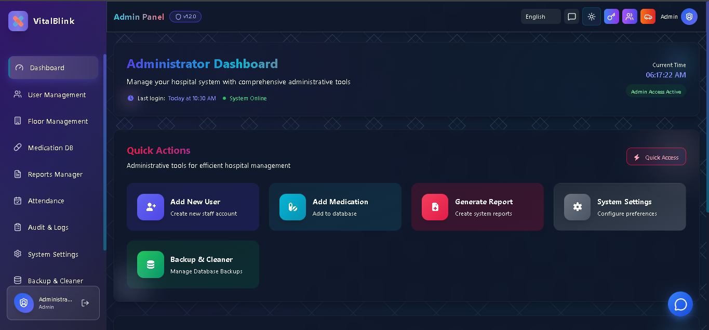Toggle the light theme sun icon
Image resolution: width=709 pixels, height=330 pixels.
click(591, 16)
